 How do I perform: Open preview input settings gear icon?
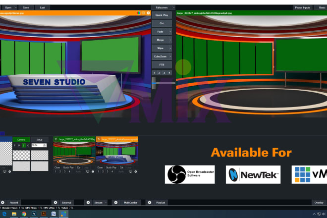pos(148,13)
